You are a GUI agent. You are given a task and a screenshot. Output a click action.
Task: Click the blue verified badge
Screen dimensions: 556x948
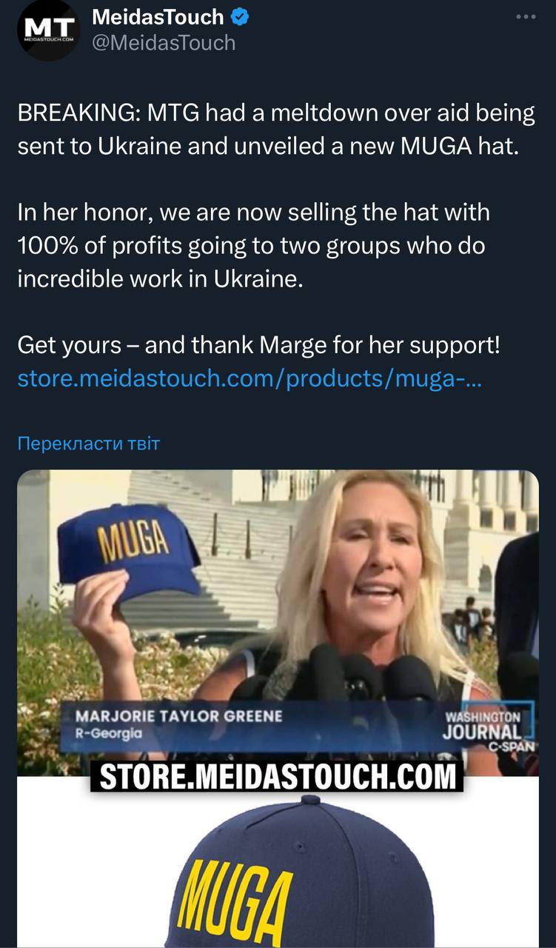pos(240,16)
